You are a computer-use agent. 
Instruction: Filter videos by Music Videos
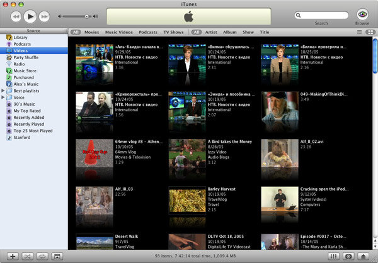pyautogui.click(x=119, y=32)
